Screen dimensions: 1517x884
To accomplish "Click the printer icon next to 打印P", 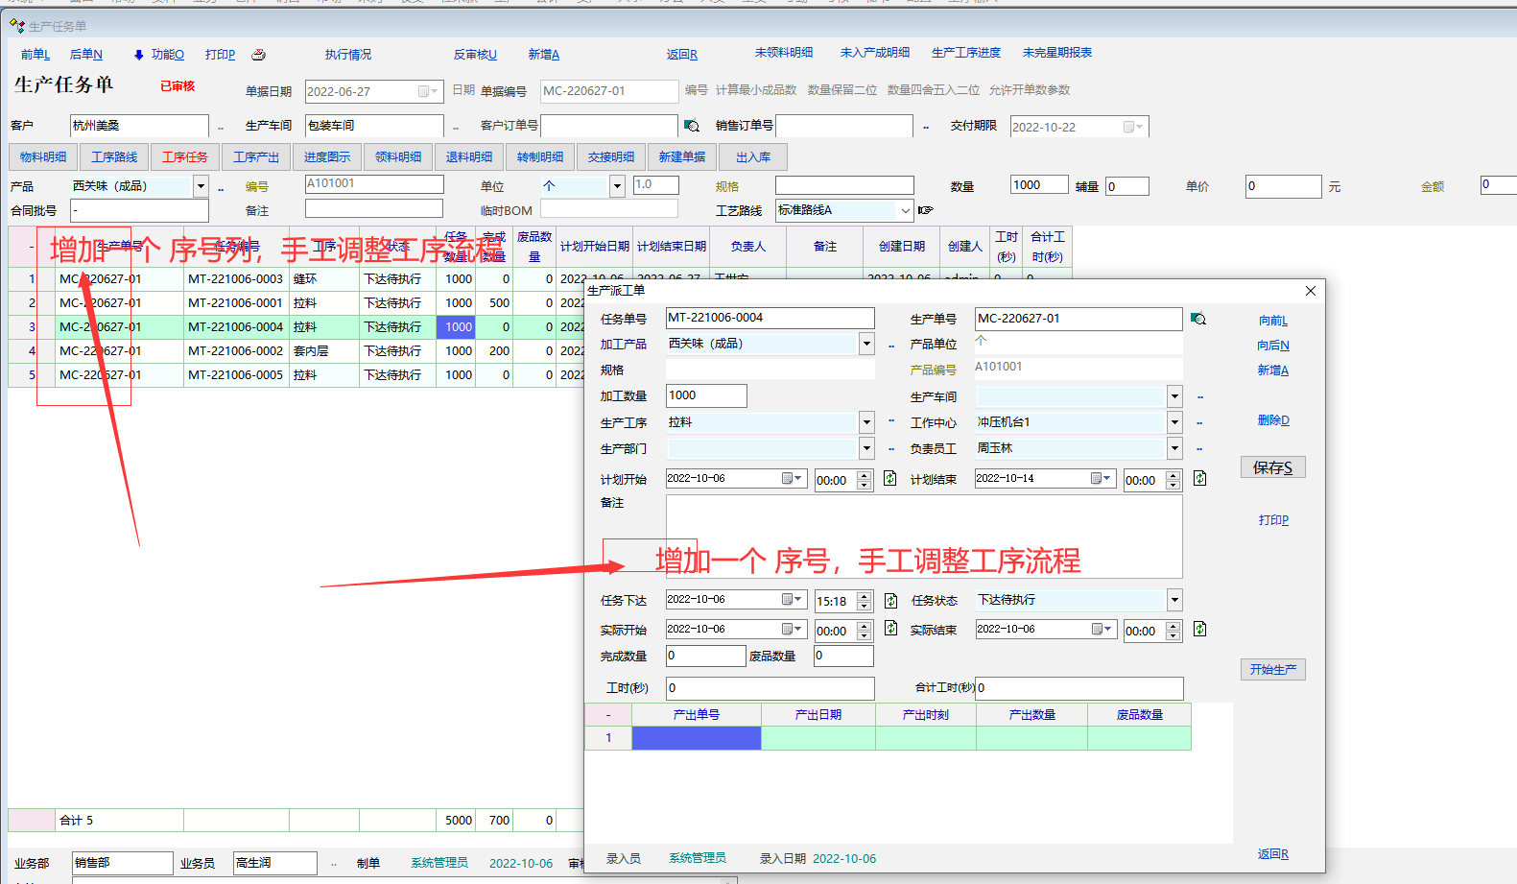I will (258, 55).
